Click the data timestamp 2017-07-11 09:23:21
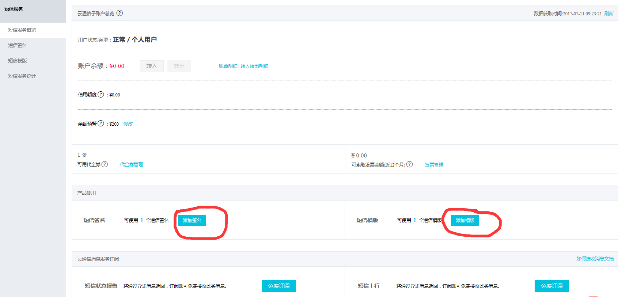 click(x=582, y=14)
